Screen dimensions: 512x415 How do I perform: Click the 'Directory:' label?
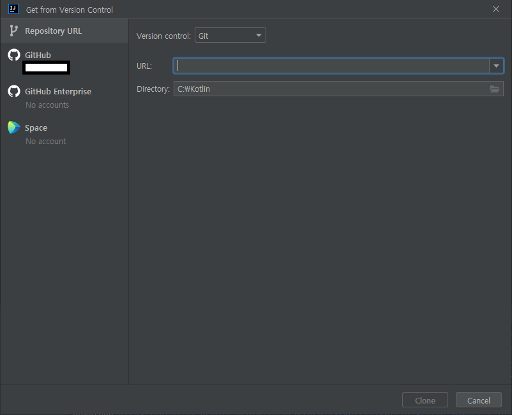(153, 89)
